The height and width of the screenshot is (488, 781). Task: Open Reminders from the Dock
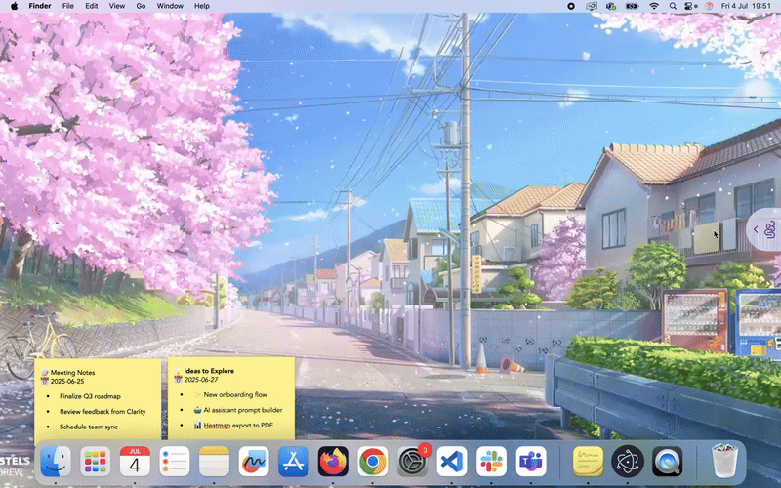(x=174, y=461)
